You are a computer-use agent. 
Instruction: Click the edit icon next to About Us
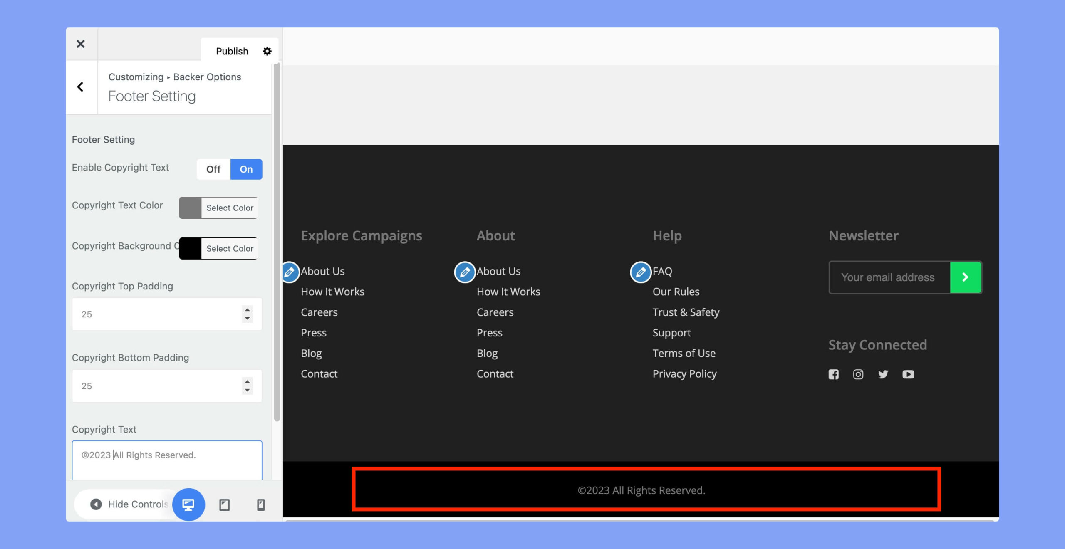click(290, 271)
